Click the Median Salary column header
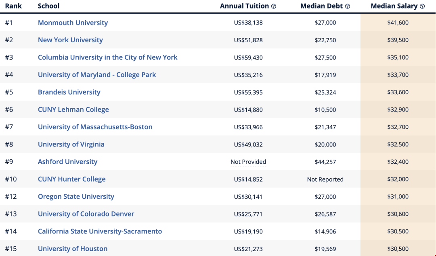The image size is (436, 256). (x=394, y=6)
